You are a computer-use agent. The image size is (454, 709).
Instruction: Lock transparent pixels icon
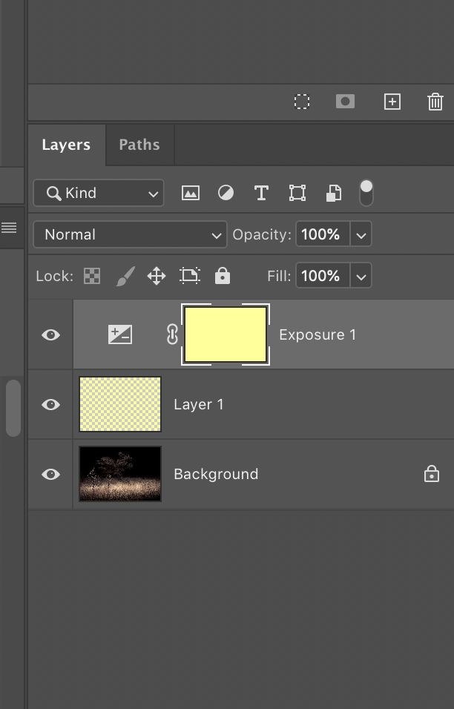coord(92,276)
